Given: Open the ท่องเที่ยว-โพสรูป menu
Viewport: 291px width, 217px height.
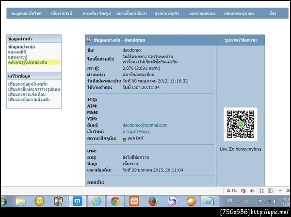Looking at the screenshot, I should [x=97, y=14].
